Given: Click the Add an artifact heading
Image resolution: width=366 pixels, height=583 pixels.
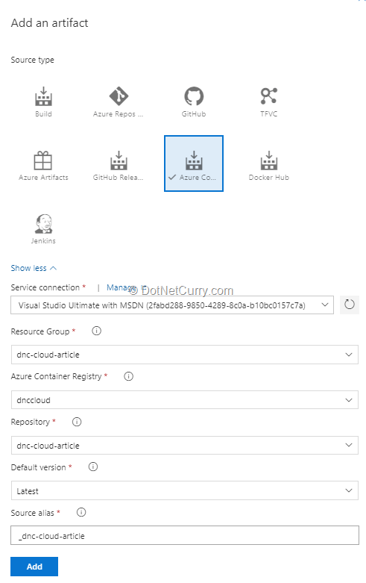Looking at the screenshot, I should (x=49, y=23).
